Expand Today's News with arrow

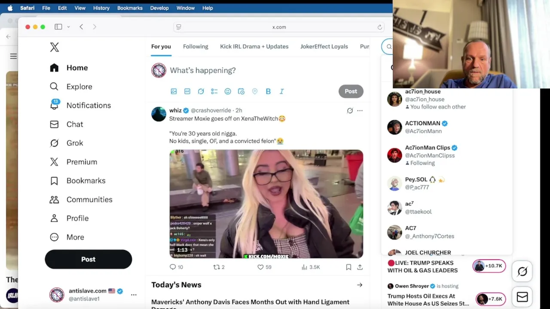tap(360, 285)
